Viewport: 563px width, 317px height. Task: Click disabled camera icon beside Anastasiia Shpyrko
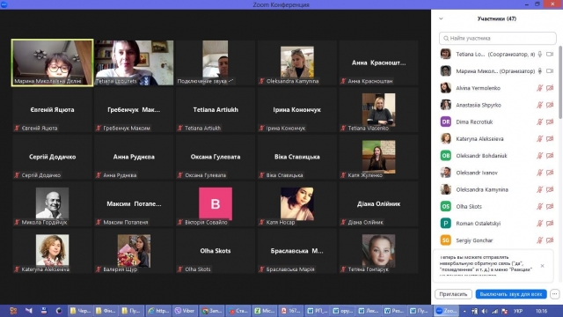point(550,105)
